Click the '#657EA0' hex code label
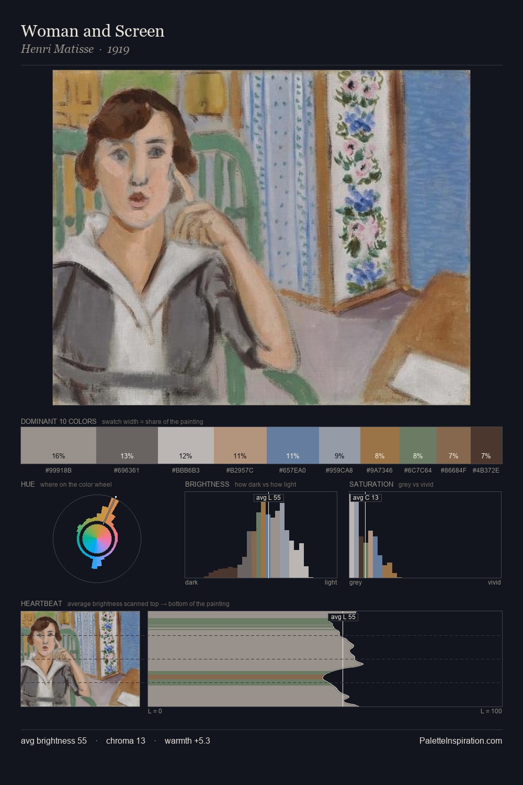Image resolution: width=523 pixels, height=785 pixels. click(x=293, y=470)
